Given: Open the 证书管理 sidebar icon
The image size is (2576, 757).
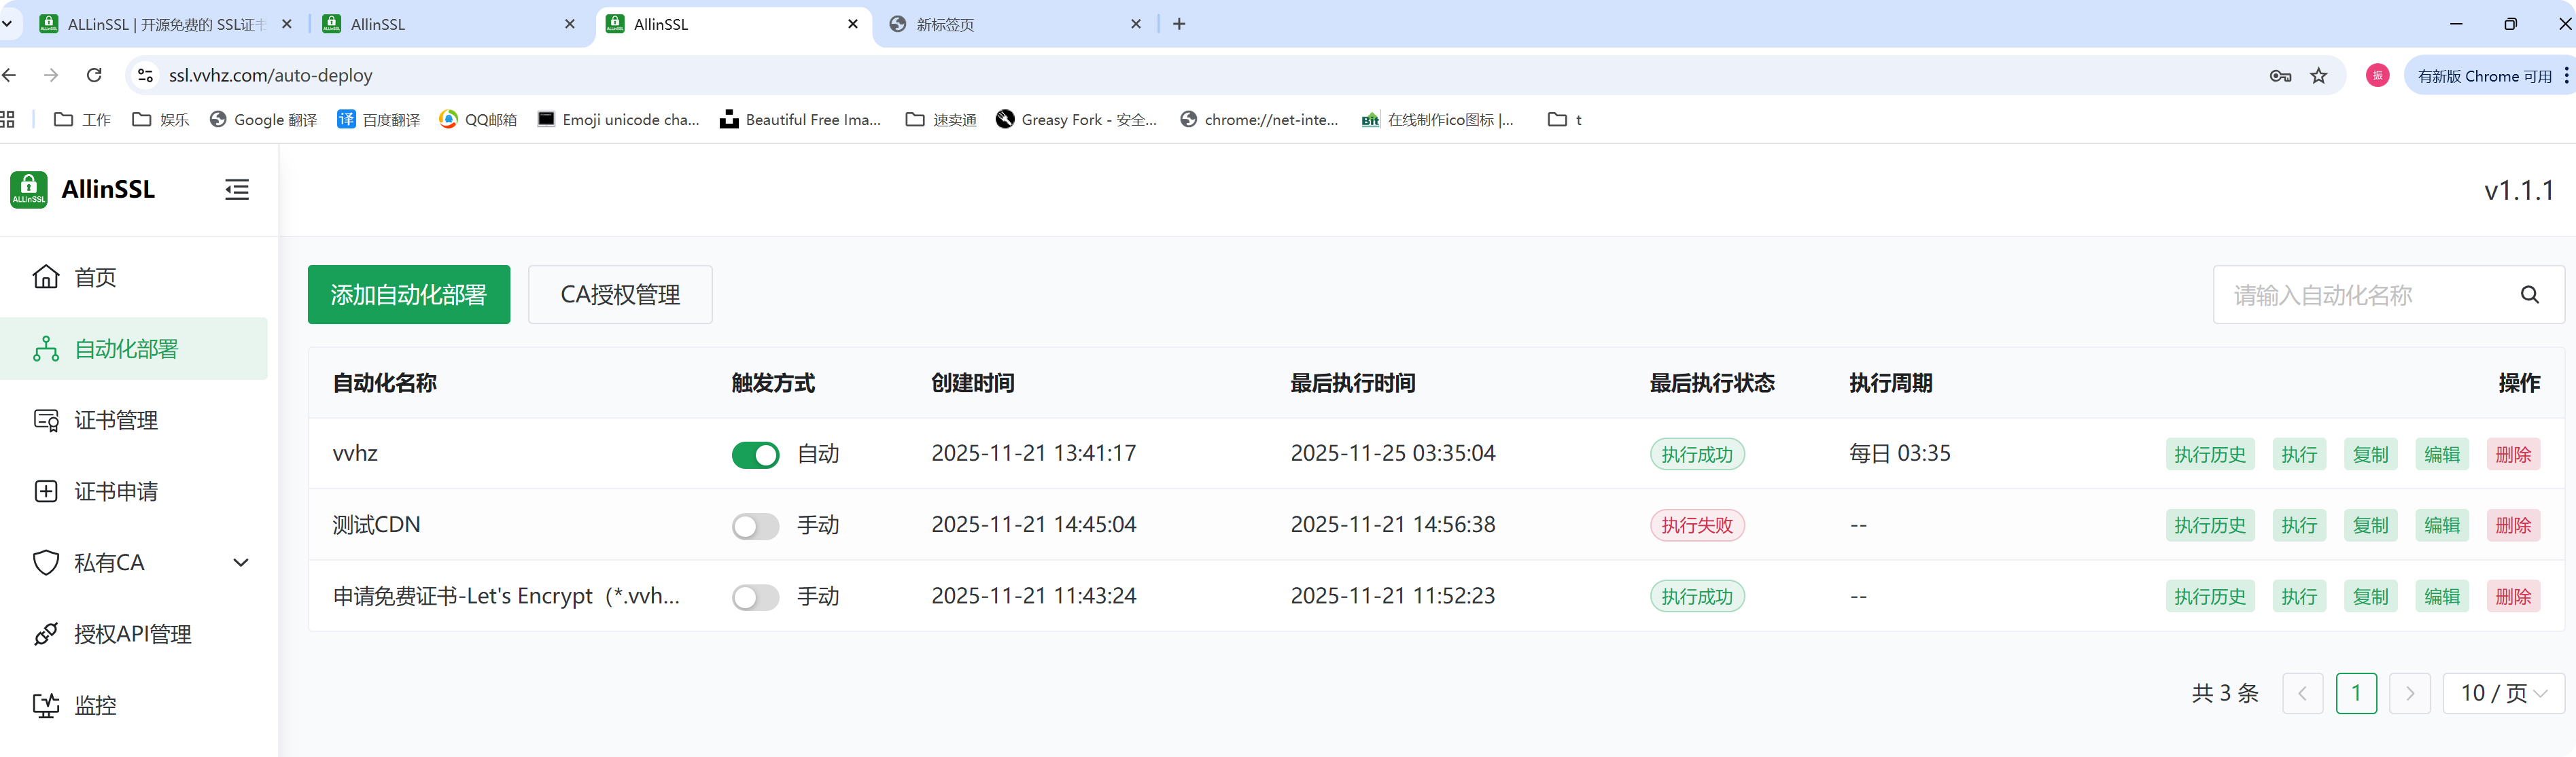Looking at the screenshot, I should (46, 421).
